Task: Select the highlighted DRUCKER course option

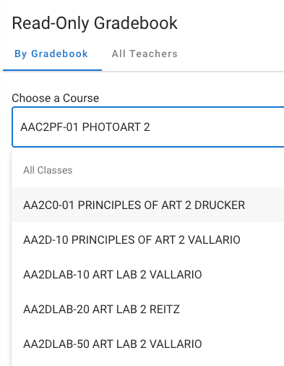Action: (x=148, y=205)
